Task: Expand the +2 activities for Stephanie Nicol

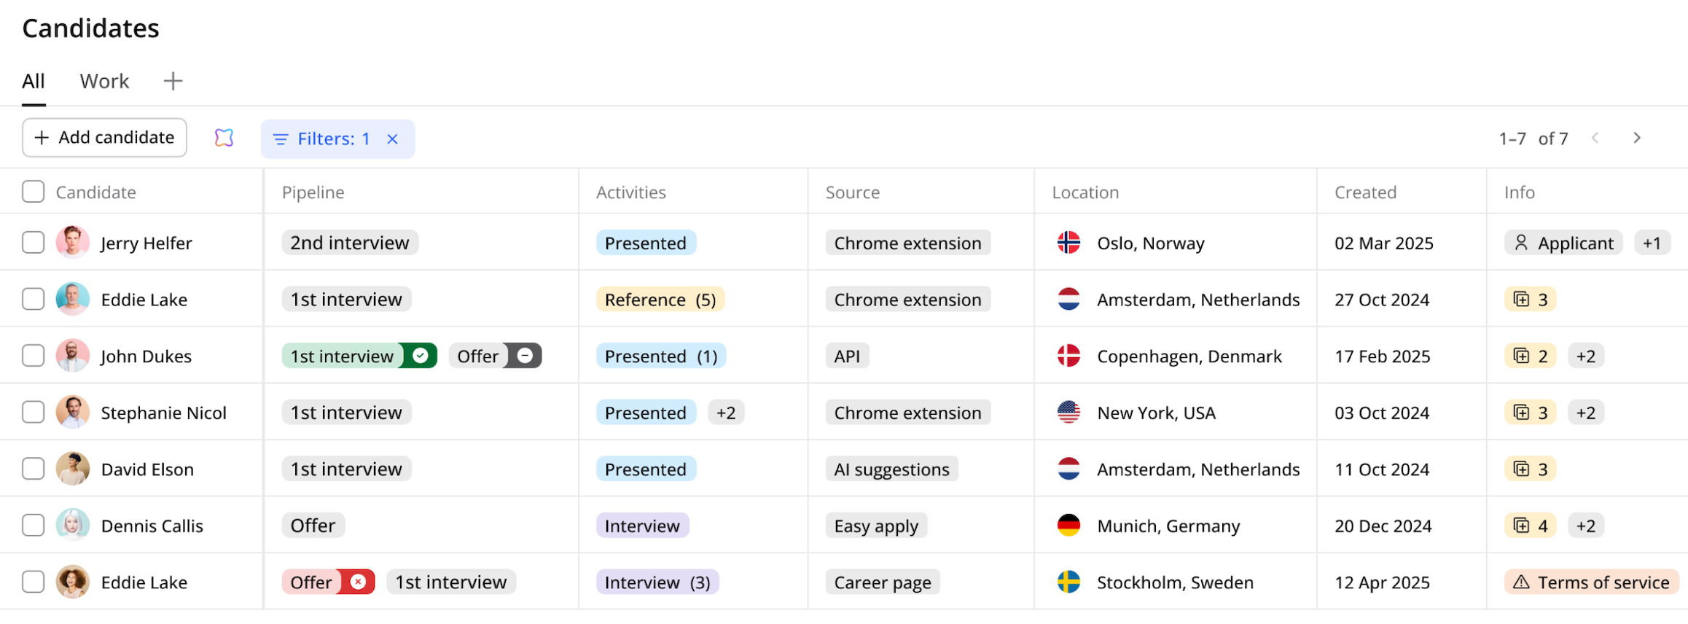Action: pyautogui.click(x=725, y=413)
